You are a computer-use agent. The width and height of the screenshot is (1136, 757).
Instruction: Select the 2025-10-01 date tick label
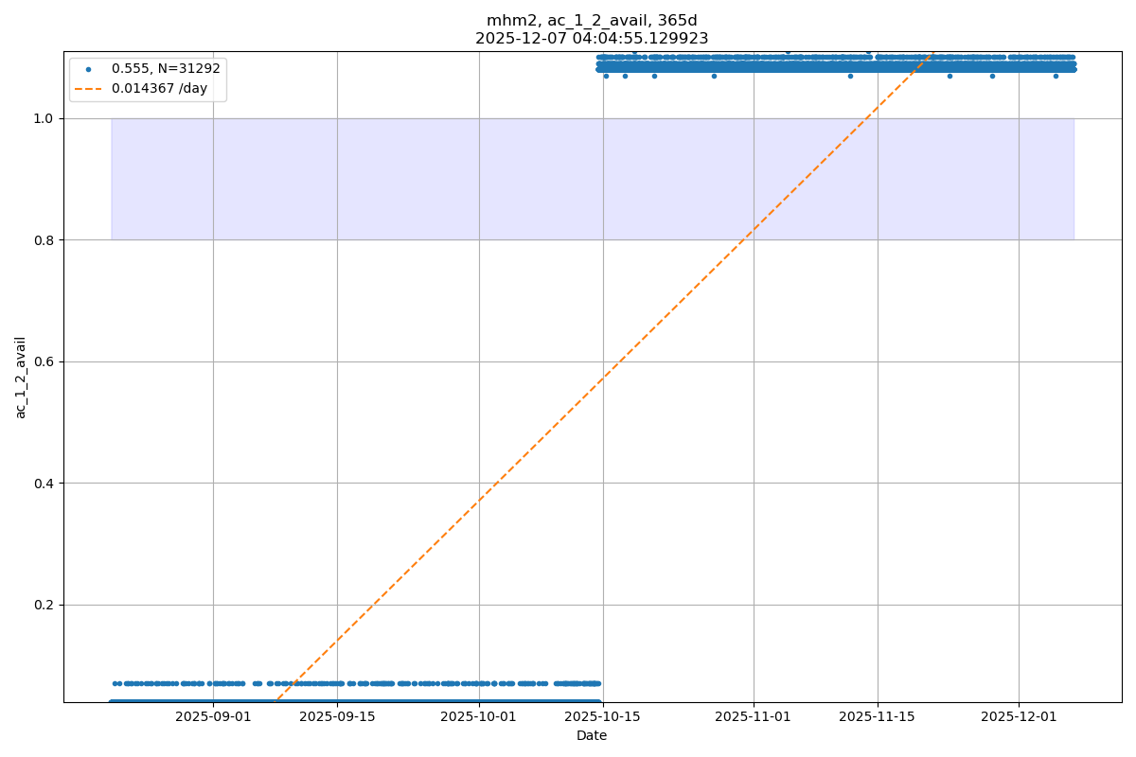pyautogui.click(x=479, y=717)
